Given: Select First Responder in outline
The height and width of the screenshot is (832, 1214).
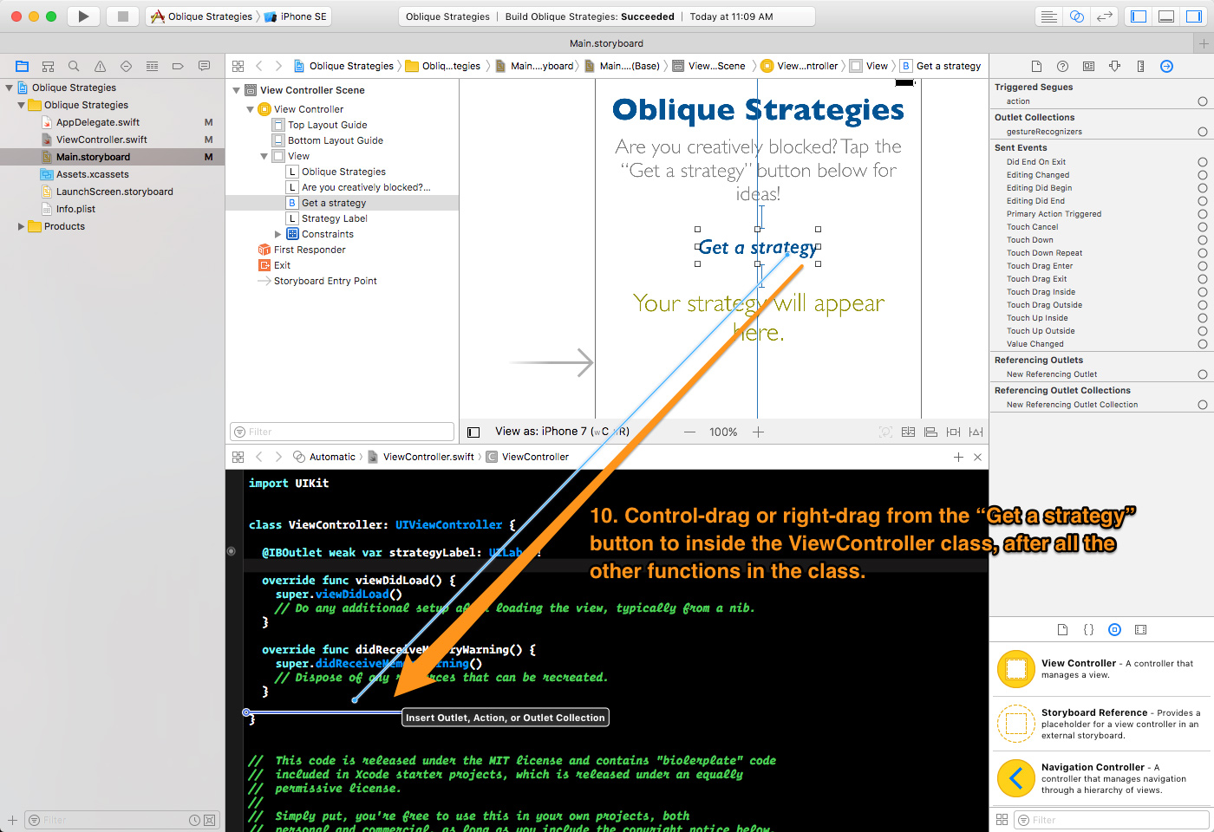Looking at the screenshot, I should 310,250.
